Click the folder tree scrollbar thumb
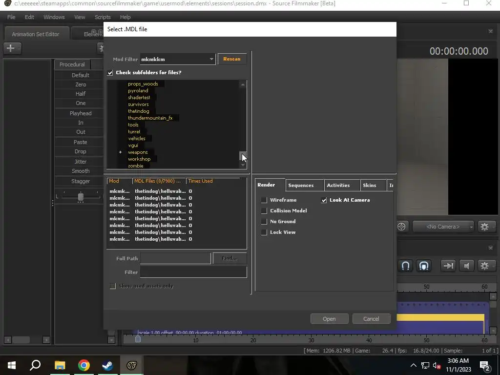 pos(243,156)
